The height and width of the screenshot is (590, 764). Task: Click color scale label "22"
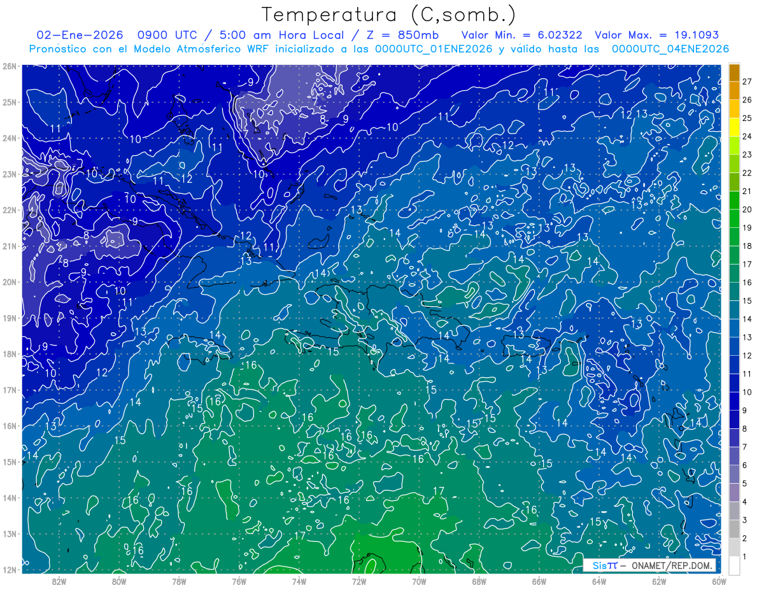click(747, 173)
